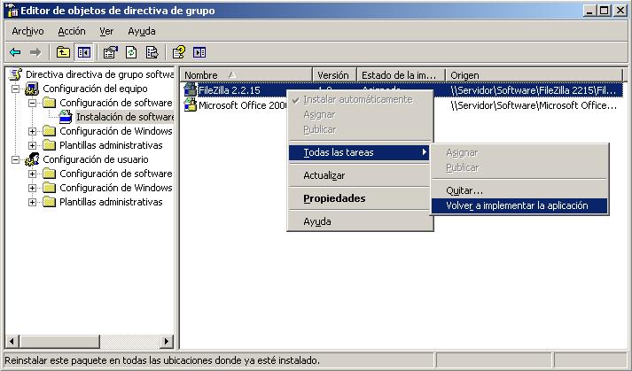
Task: Click the Help question mark toolbar icon
Action: point(178,52)
